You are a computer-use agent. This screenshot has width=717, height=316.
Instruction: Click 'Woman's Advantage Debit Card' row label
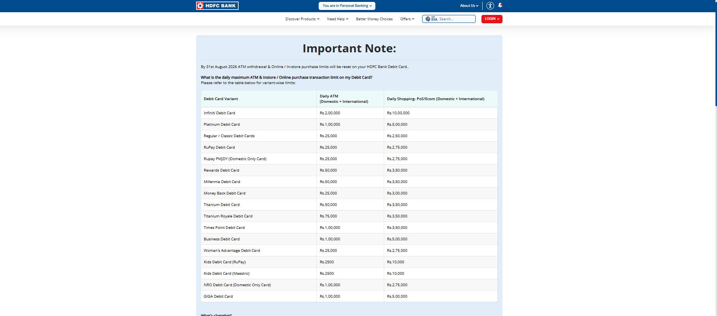232,251
